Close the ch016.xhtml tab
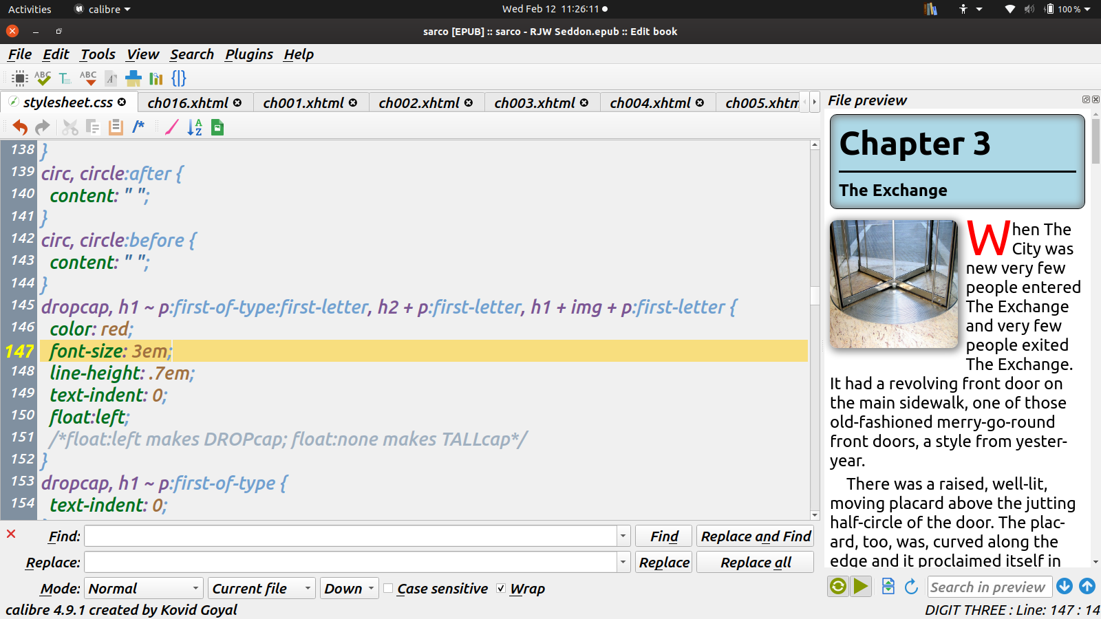The width and height of the screenshot is (1101, 619). click(237, 102)
